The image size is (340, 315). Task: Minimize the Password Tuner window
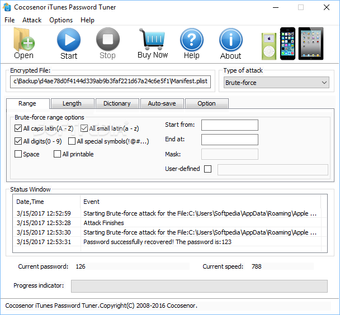276,7
